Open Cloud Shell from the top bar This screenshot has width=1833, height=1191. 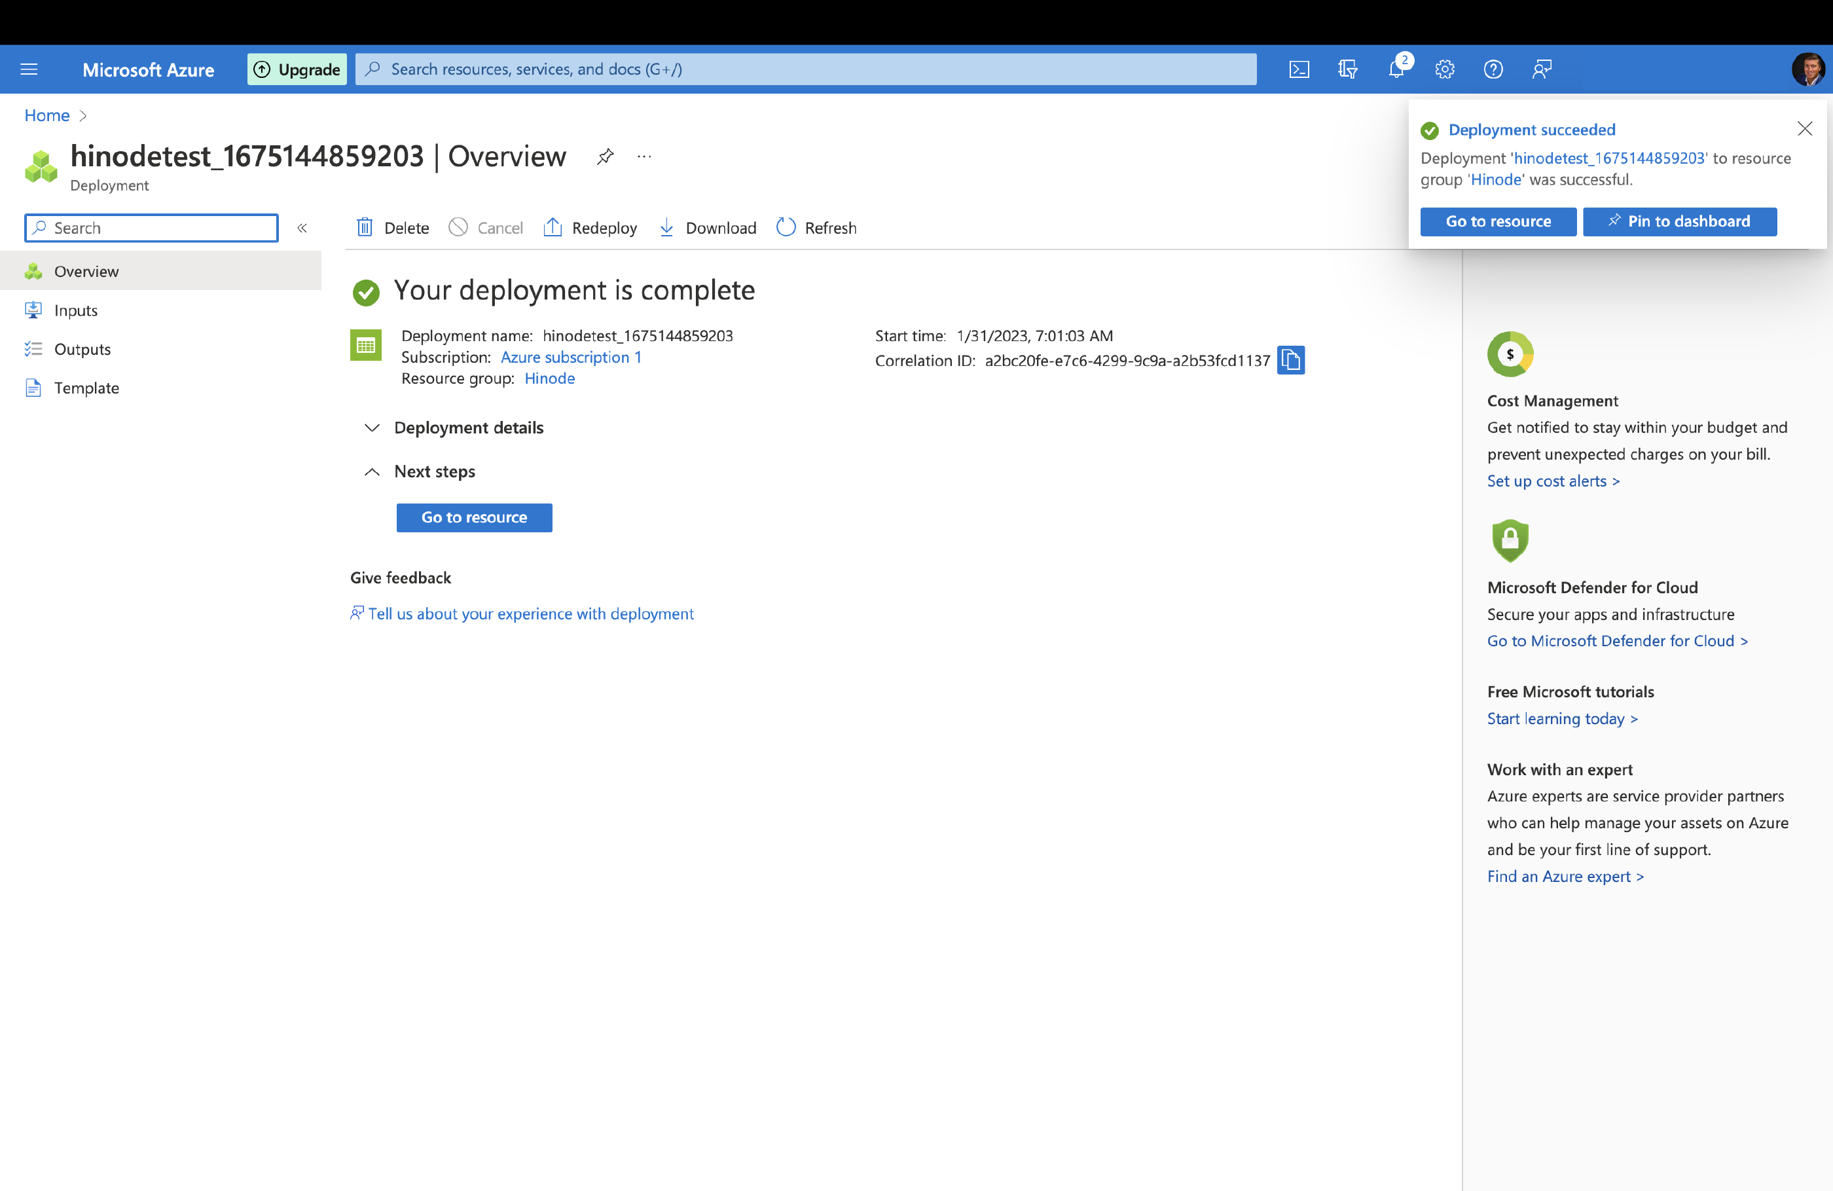pos(1299,69)
